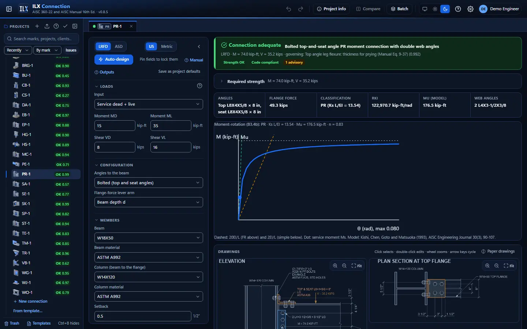Viewport: 527px width, 329px height.
Task: Zoom in on Plan Section drawing
Action: click(x=487, y=266)
